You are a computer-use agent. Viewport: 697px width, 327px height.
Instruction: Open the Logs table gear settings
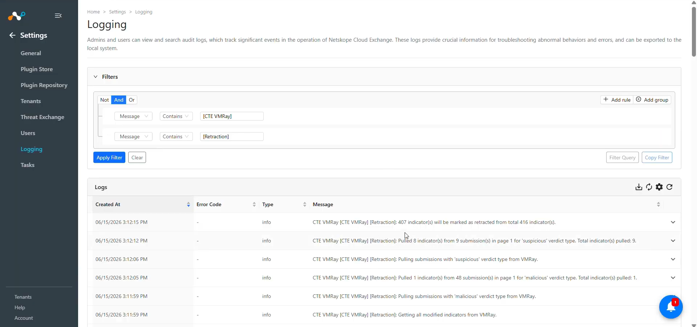click(x=659, y=187)
